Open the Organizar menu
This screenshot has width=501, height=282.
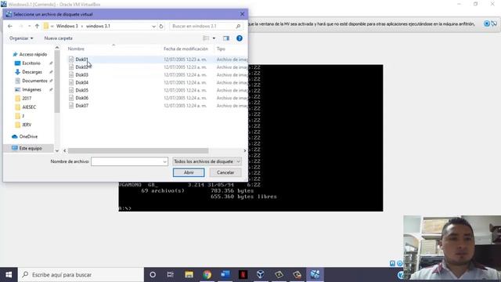pos(21,38)
